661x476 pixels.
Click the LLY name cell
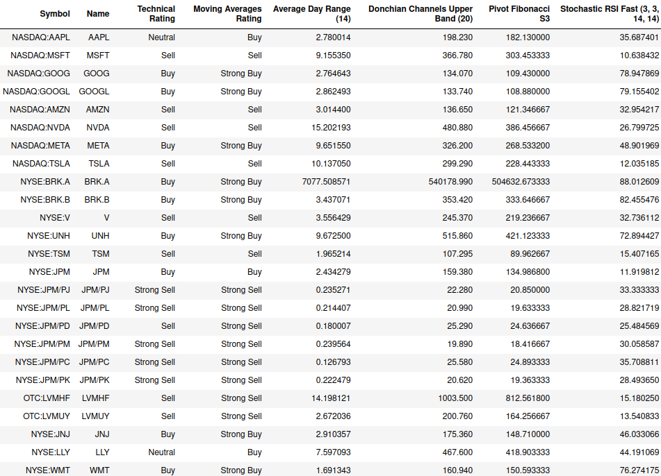pos(101,452)
